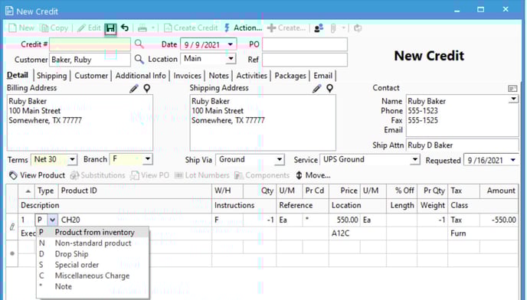Click the magnifier icon next to Credit #
Viewport: 527px width, 300px height.
click(x=139, y=44)
